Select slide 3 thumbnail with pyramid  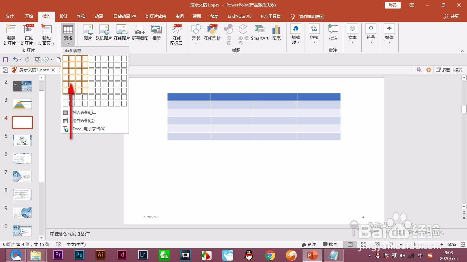pos(22,104)
